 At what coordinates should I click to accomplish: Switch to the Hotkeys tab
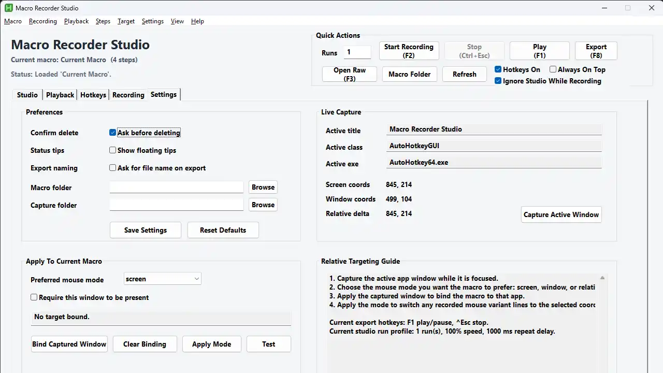pyautogui.click(x=93, y=95)
